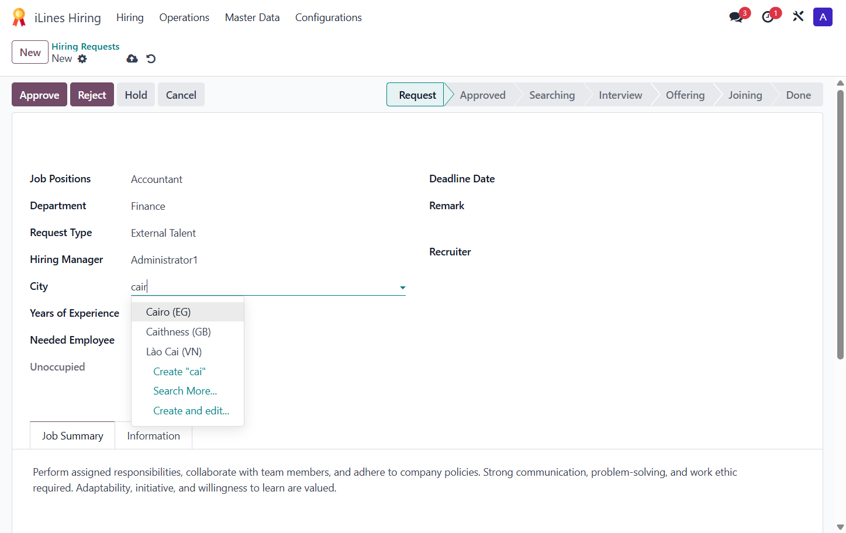The width and height of the screenshot is (846, 533).
Task: Approve the hiring request
Action: pyautogui.click(x=39, y=95)
